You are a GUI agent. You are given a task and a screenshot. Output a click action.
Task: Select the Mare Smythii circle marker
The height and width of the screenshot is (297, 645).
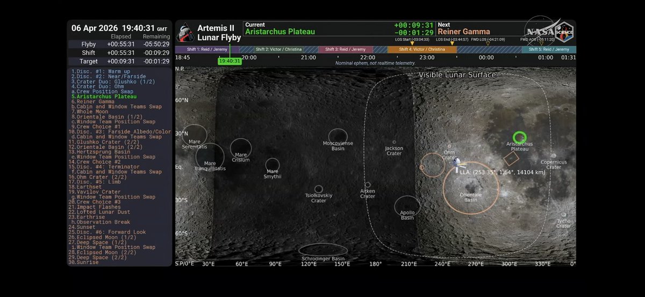[x=273, y=165]
